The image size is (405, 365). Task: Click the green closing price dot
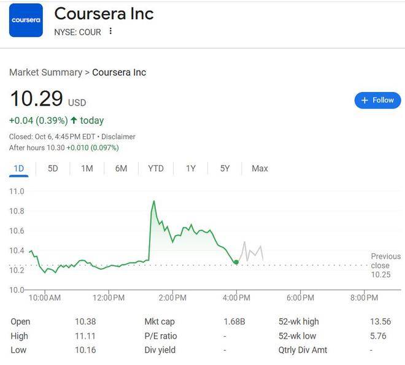click(x=236, y=262)
